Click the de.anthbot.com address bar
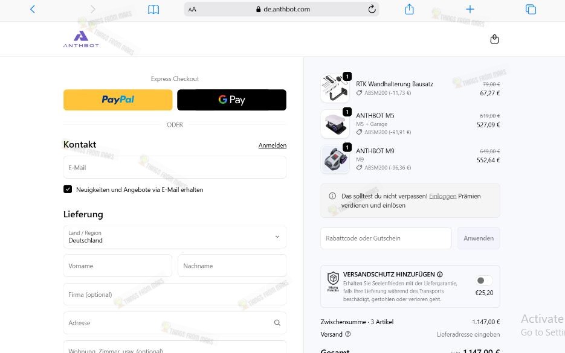 click(x=282, y=9)
